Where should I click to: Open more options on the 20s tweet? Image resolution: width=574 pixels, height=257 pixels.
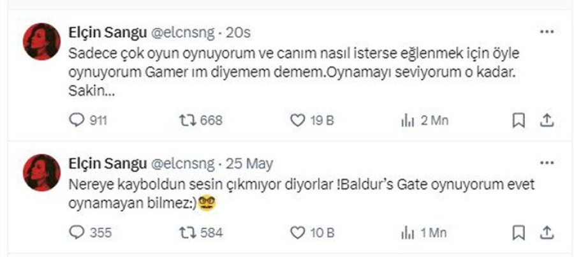(547, 31)
